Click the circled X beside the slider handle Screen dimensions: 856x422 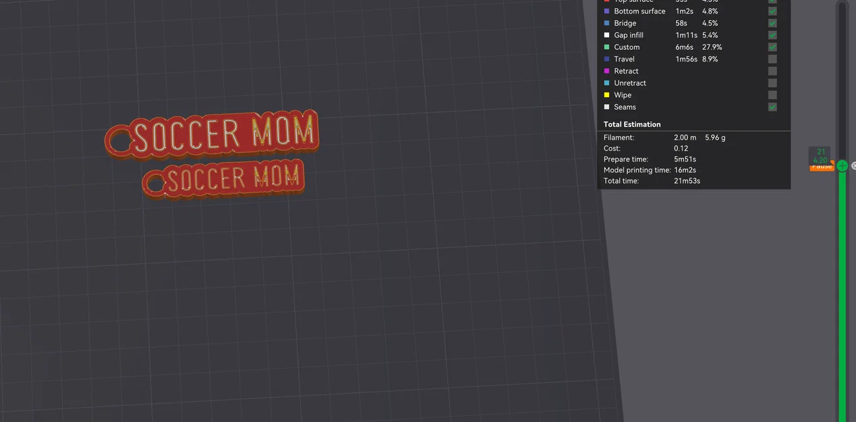click(x=853, y=165)
